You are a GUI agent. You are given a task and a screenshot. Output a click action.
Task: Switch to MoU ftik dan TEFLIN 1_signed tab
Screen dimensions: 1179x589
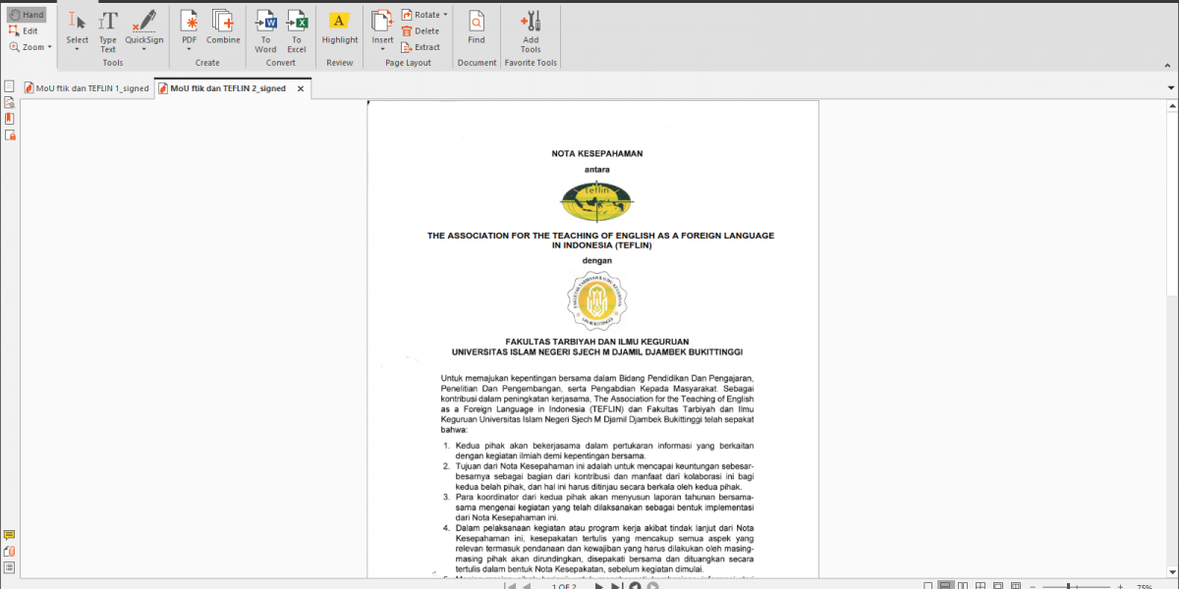pyautogui.click(x=86, y=88)
